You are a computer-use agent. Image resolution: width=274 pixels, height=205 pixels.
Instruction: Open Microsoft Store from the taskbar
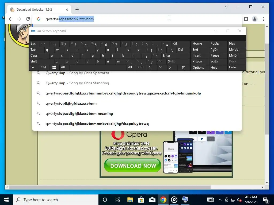coord(141,200)
